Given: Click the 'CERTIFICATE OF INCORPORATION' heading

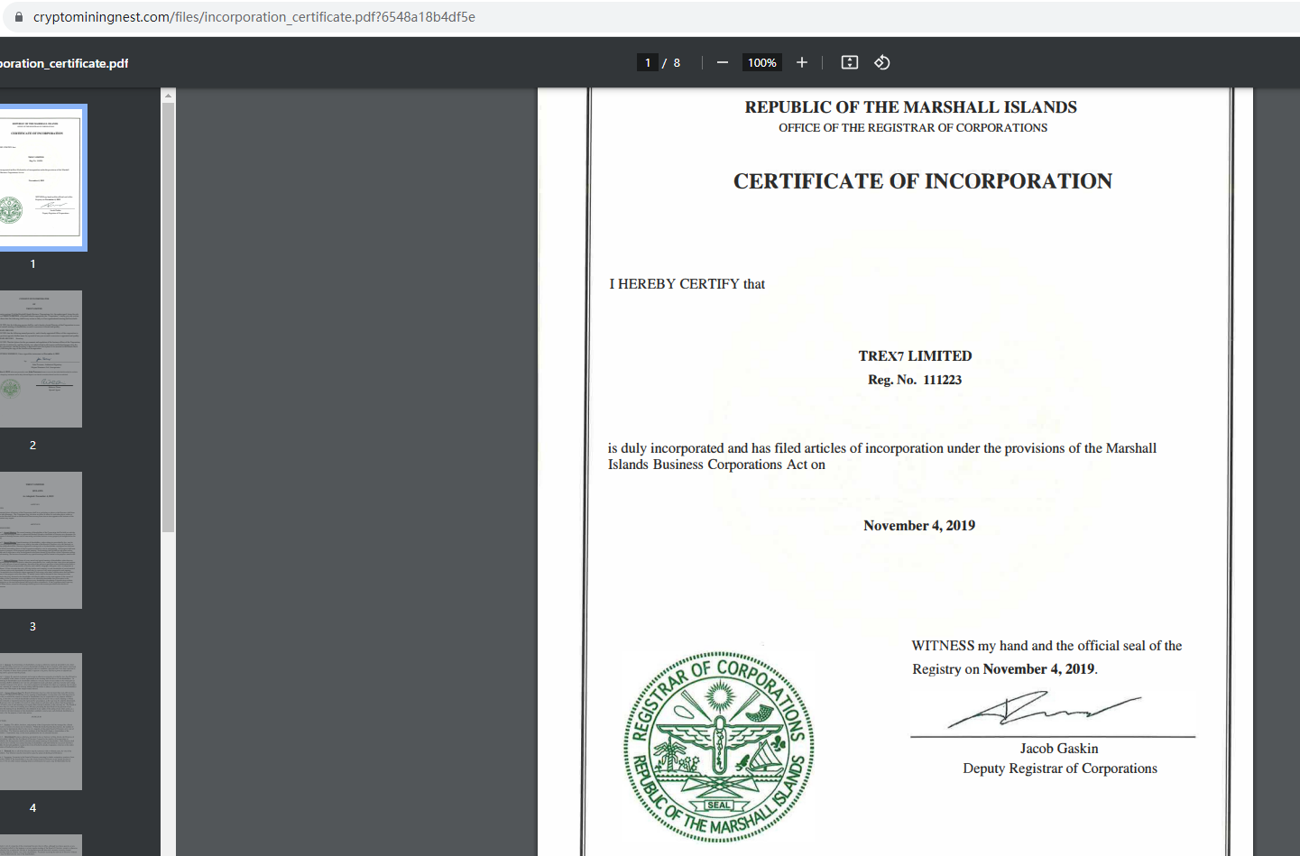Looking at the screenshot, I should 923,181.
